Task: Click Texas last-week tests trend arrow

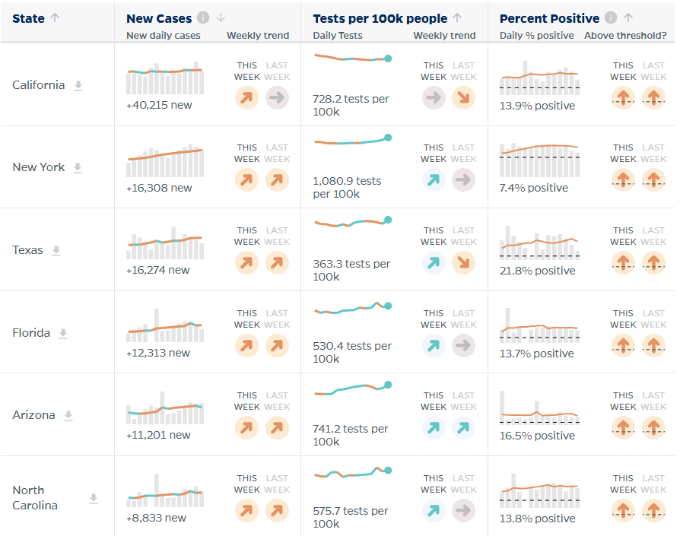Action: [463, 263]
